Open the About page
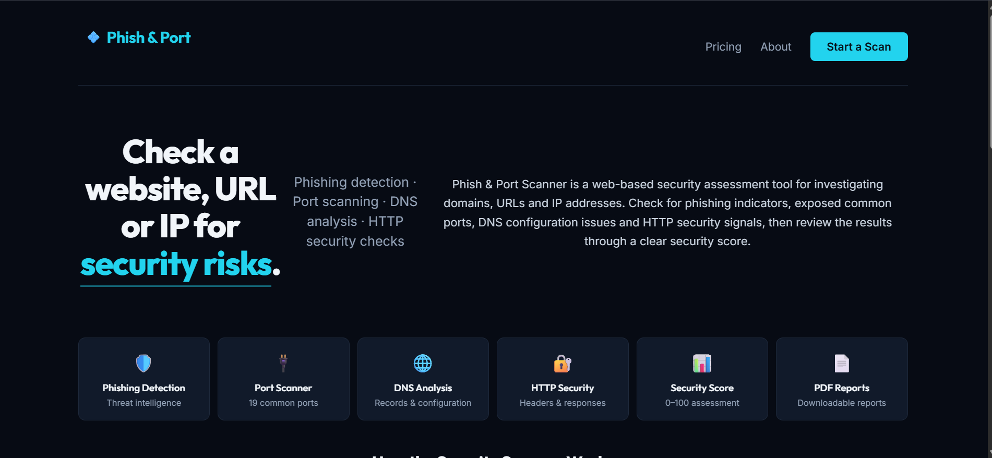The height and width of the screenshot is (458, 992). [776, 47]
